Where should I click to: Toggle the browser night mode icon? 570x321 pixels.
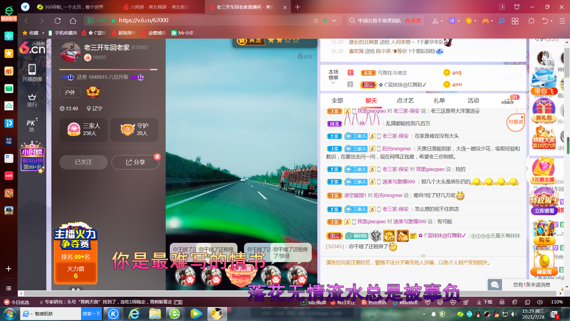531,21
